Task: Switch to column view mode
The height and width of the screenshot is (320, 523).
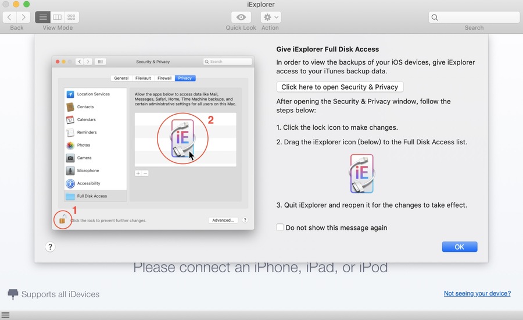Action: (x=58, y=17)
